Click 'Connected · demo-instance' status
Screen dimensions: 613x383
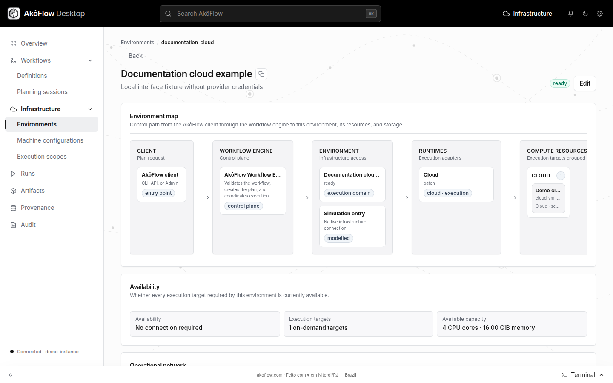click(x=44, y=352)
